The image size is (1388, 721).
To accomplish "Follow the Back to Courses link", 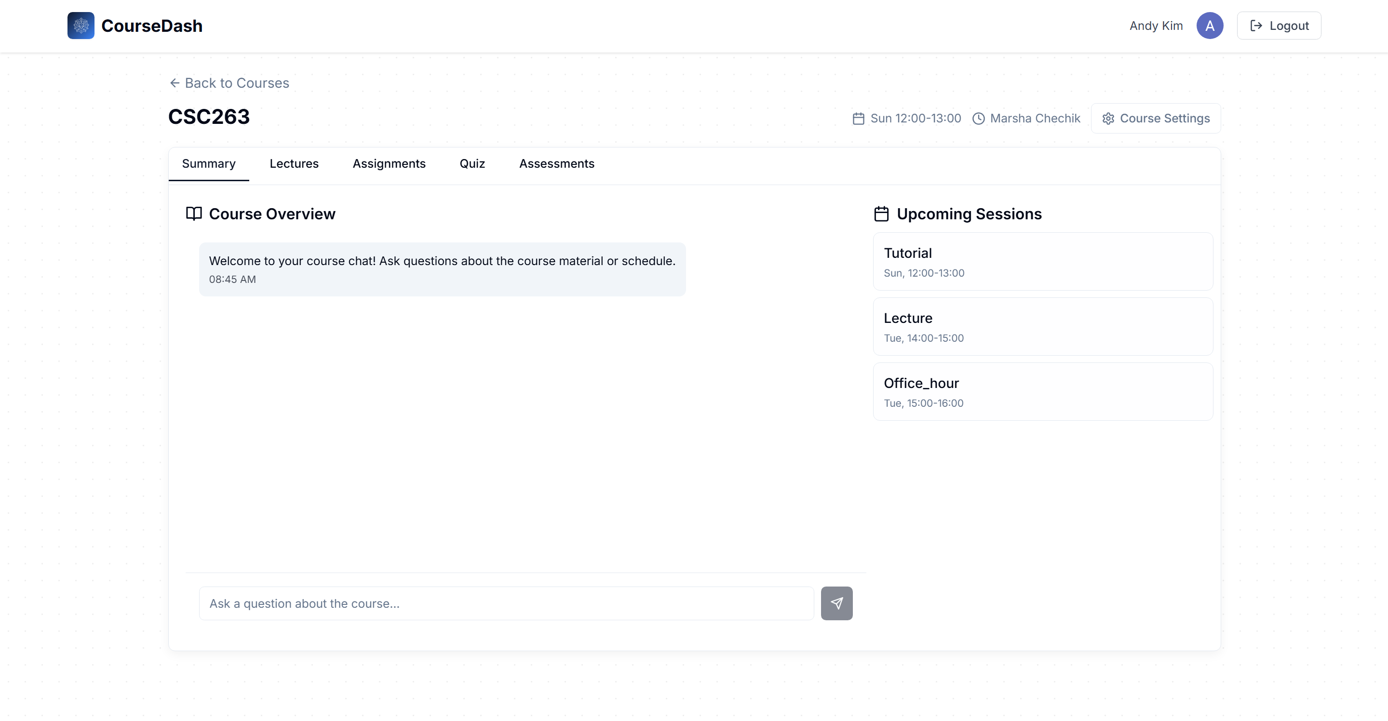I will click(x=237, y=83).
